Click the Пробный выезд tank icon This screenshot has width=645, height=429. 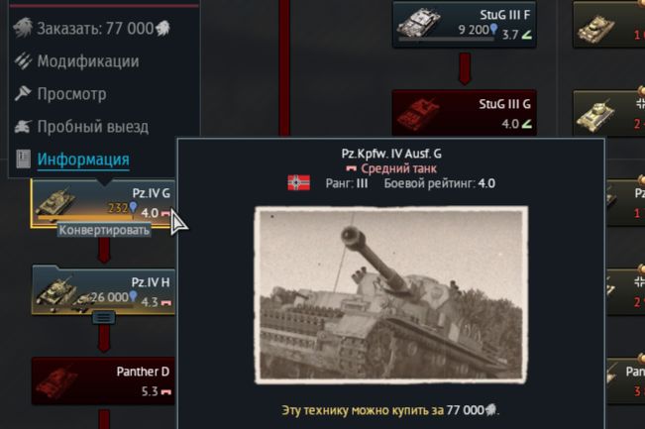[23, 127]
